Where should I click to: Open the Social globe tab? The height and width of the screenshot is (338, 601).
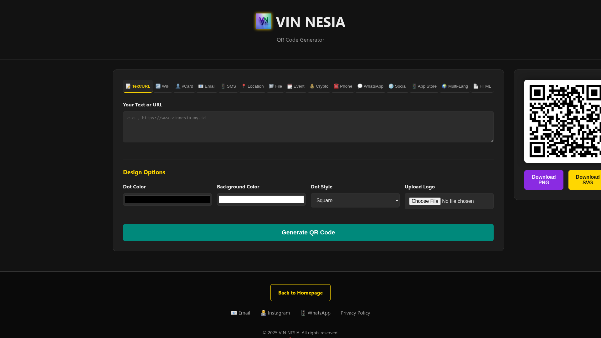pyautogui.click(x=397, y=86)
